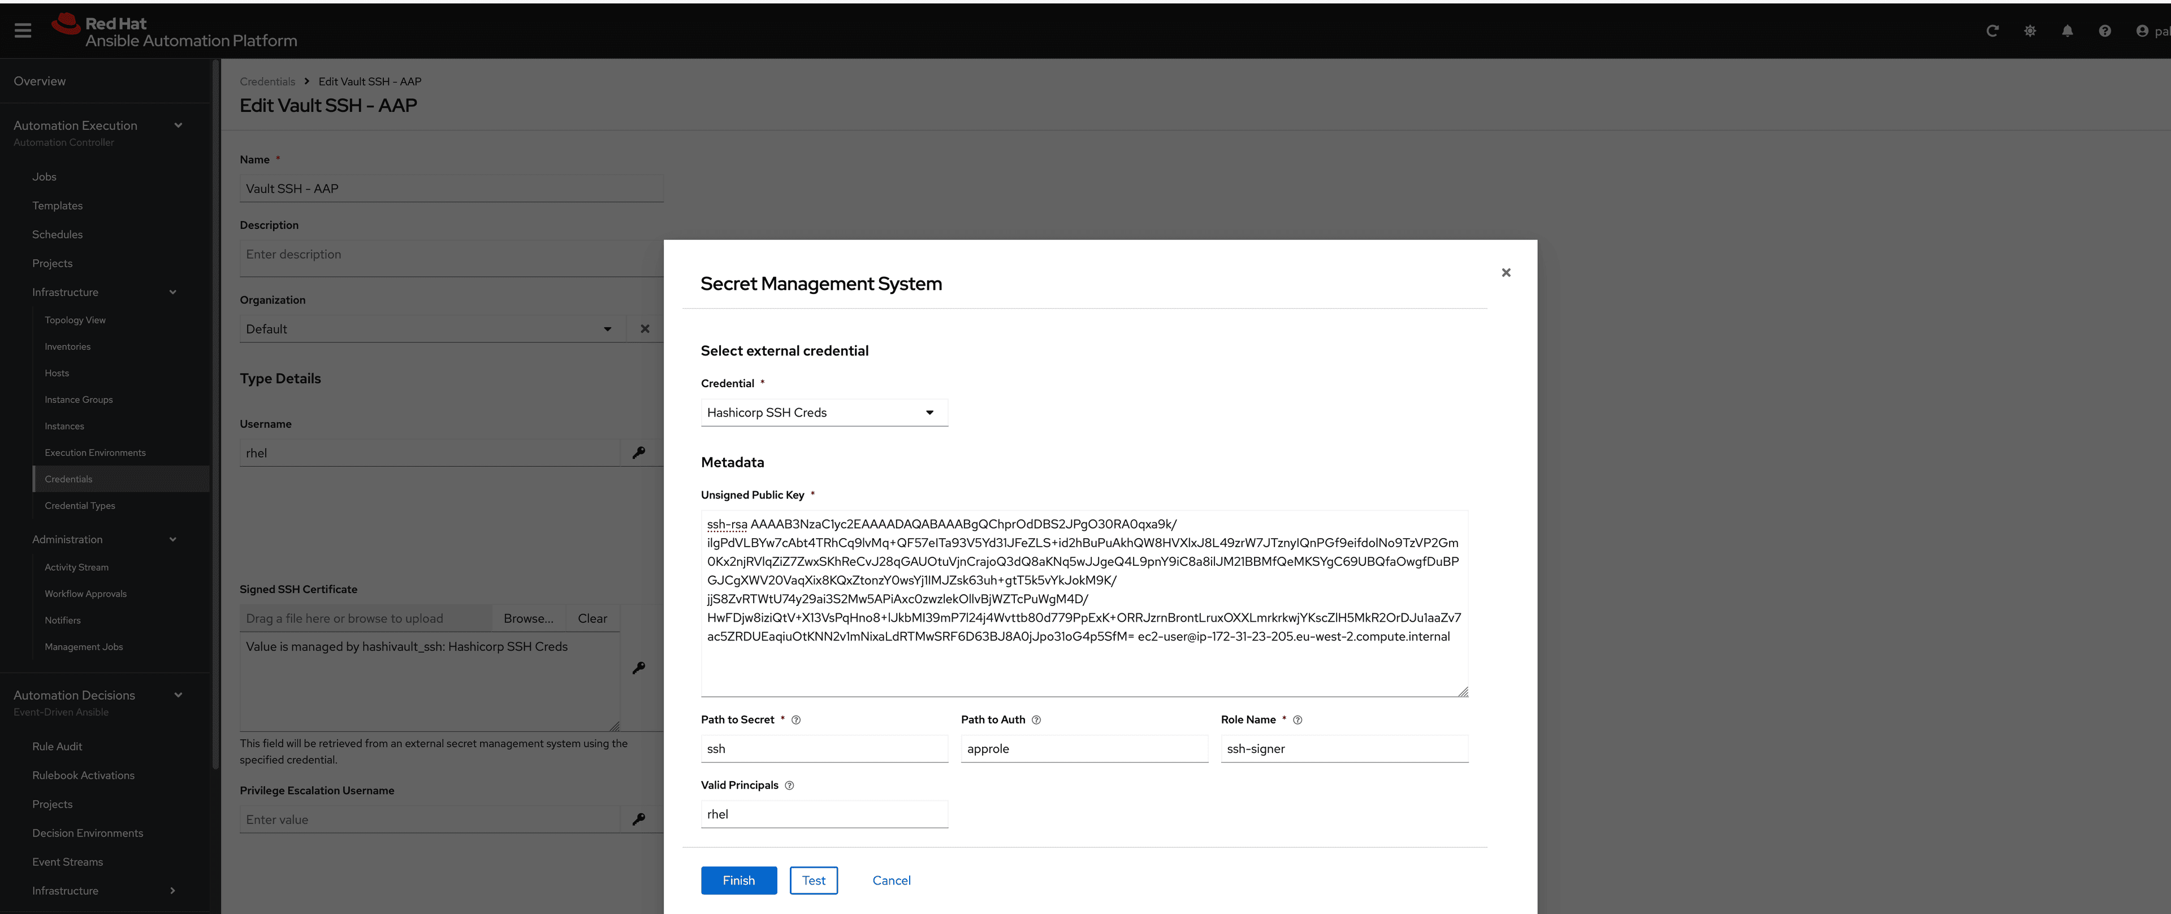The height and width of the screenshot is (914, 2171).
Task: Open the hamburger navigation menu
Action: point(23,29)
